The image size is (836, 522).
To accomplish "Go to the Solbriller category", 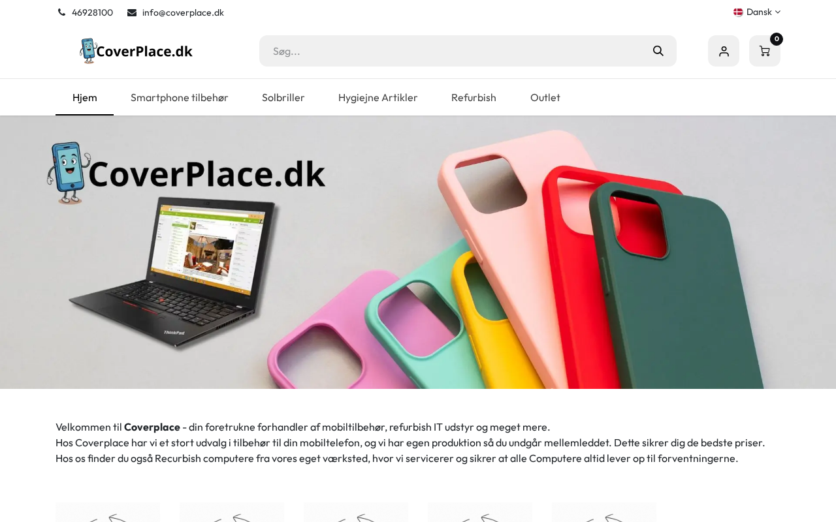I will pyautogui.click(x=283, y=97).
